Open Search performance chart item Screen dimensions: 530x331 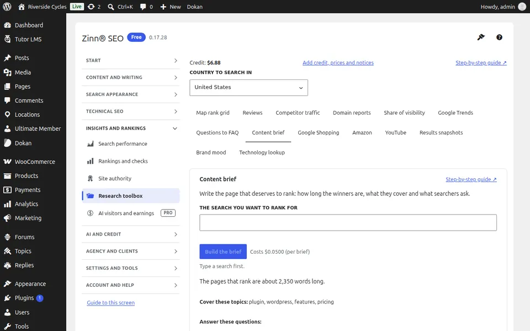[131, 144]
